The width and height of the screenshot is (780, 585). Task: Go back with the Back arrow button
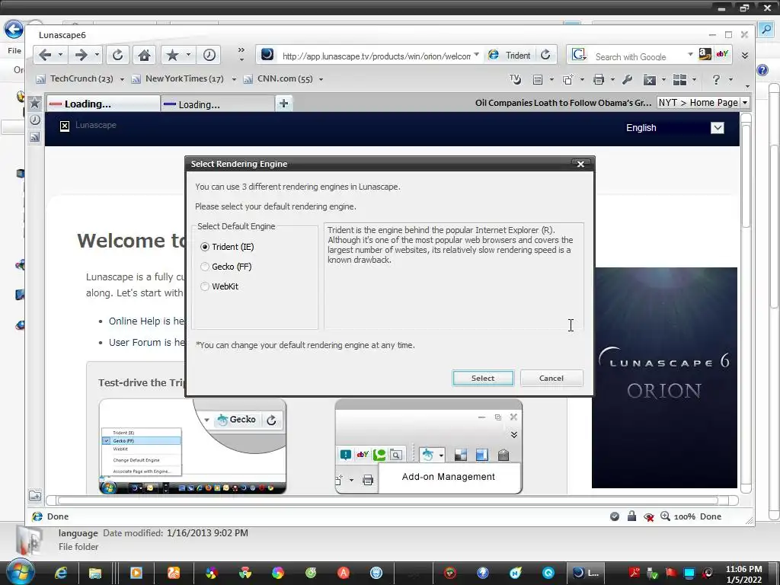pyautogui.click(x=45, y=55)
